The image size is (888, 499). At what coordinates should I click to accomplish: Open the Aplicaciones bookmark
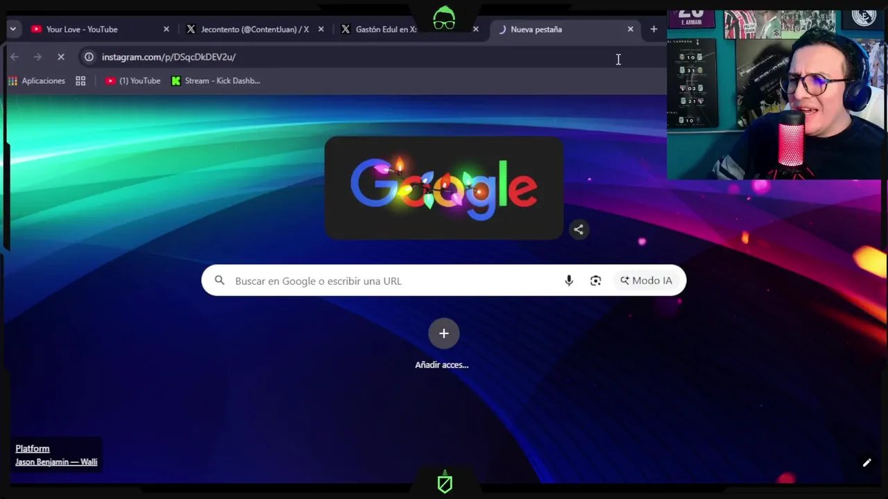pyautogui.click(x=37, y=80)
